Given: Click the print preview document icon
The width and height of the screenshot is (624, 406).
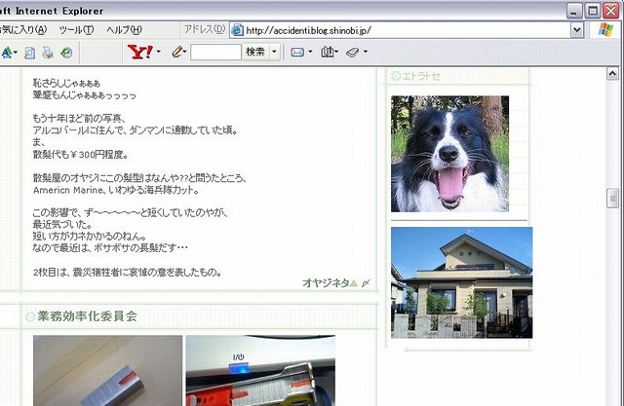Looking at the screenshot, I should coord(30,53).
